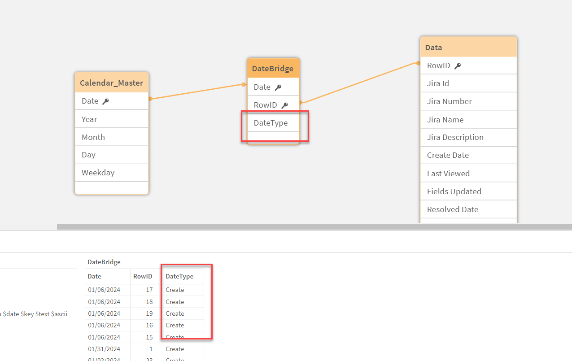572x361 pixels.
Task: Select the RowID field in DateBridge table
Action: [x=273, y=105]
